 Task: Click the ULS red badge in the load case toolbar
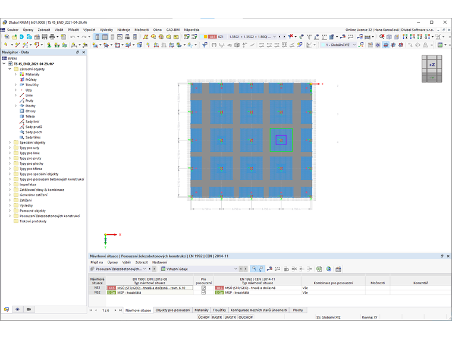pyautogui.click(x=212, y=37)
